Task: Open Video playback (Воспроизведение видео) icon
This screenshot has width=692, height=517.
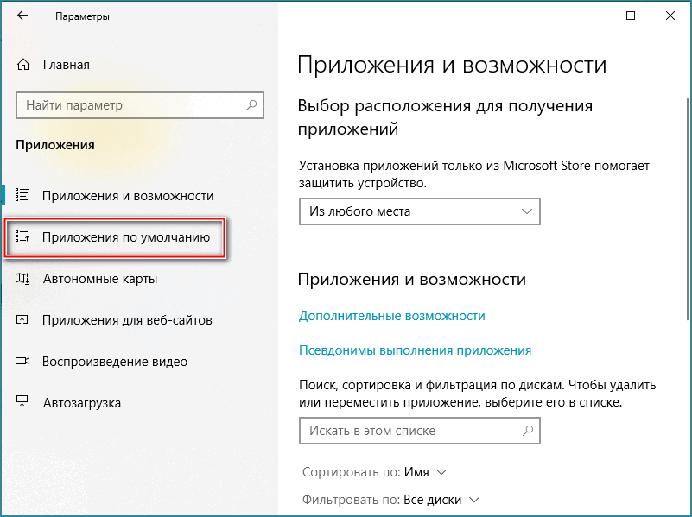Action: tap(22, 362)
